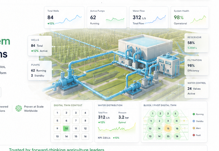Select cell 12 in Digital Twin Context
The height and width of the screenshot is (151, 219).
[85, 128]
